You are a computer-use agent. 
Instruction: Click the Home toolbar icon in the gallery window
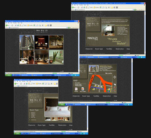[x=20, y=25]
